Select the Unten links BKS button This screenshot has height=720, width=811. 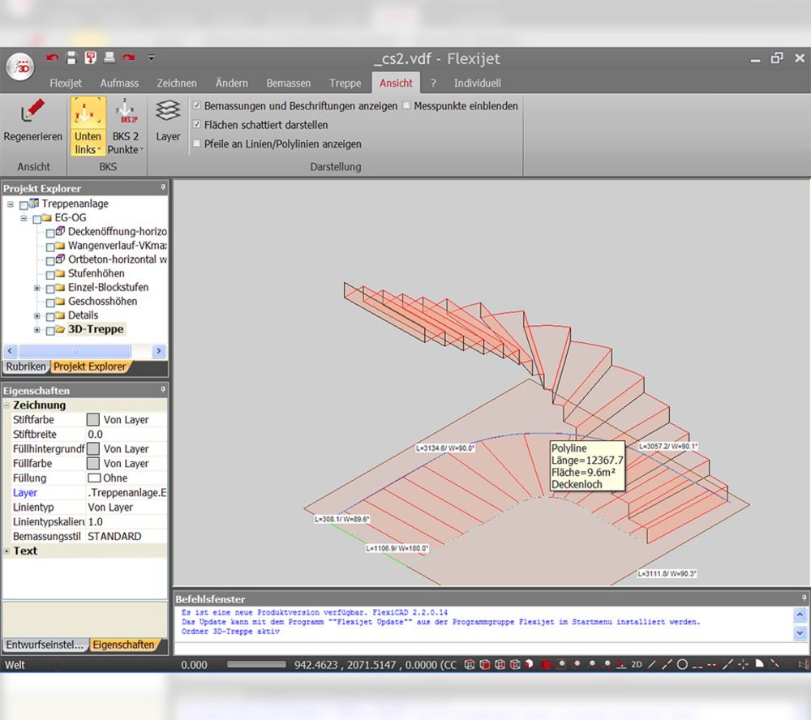pyautogui.click(x=88, y=126)
